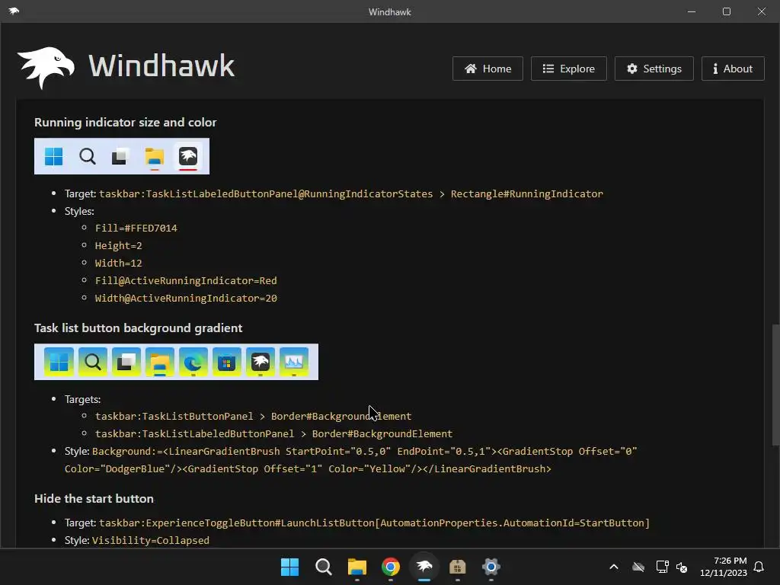
Task: Open the gear app icon in taskbar
Action: pos(491,567)
